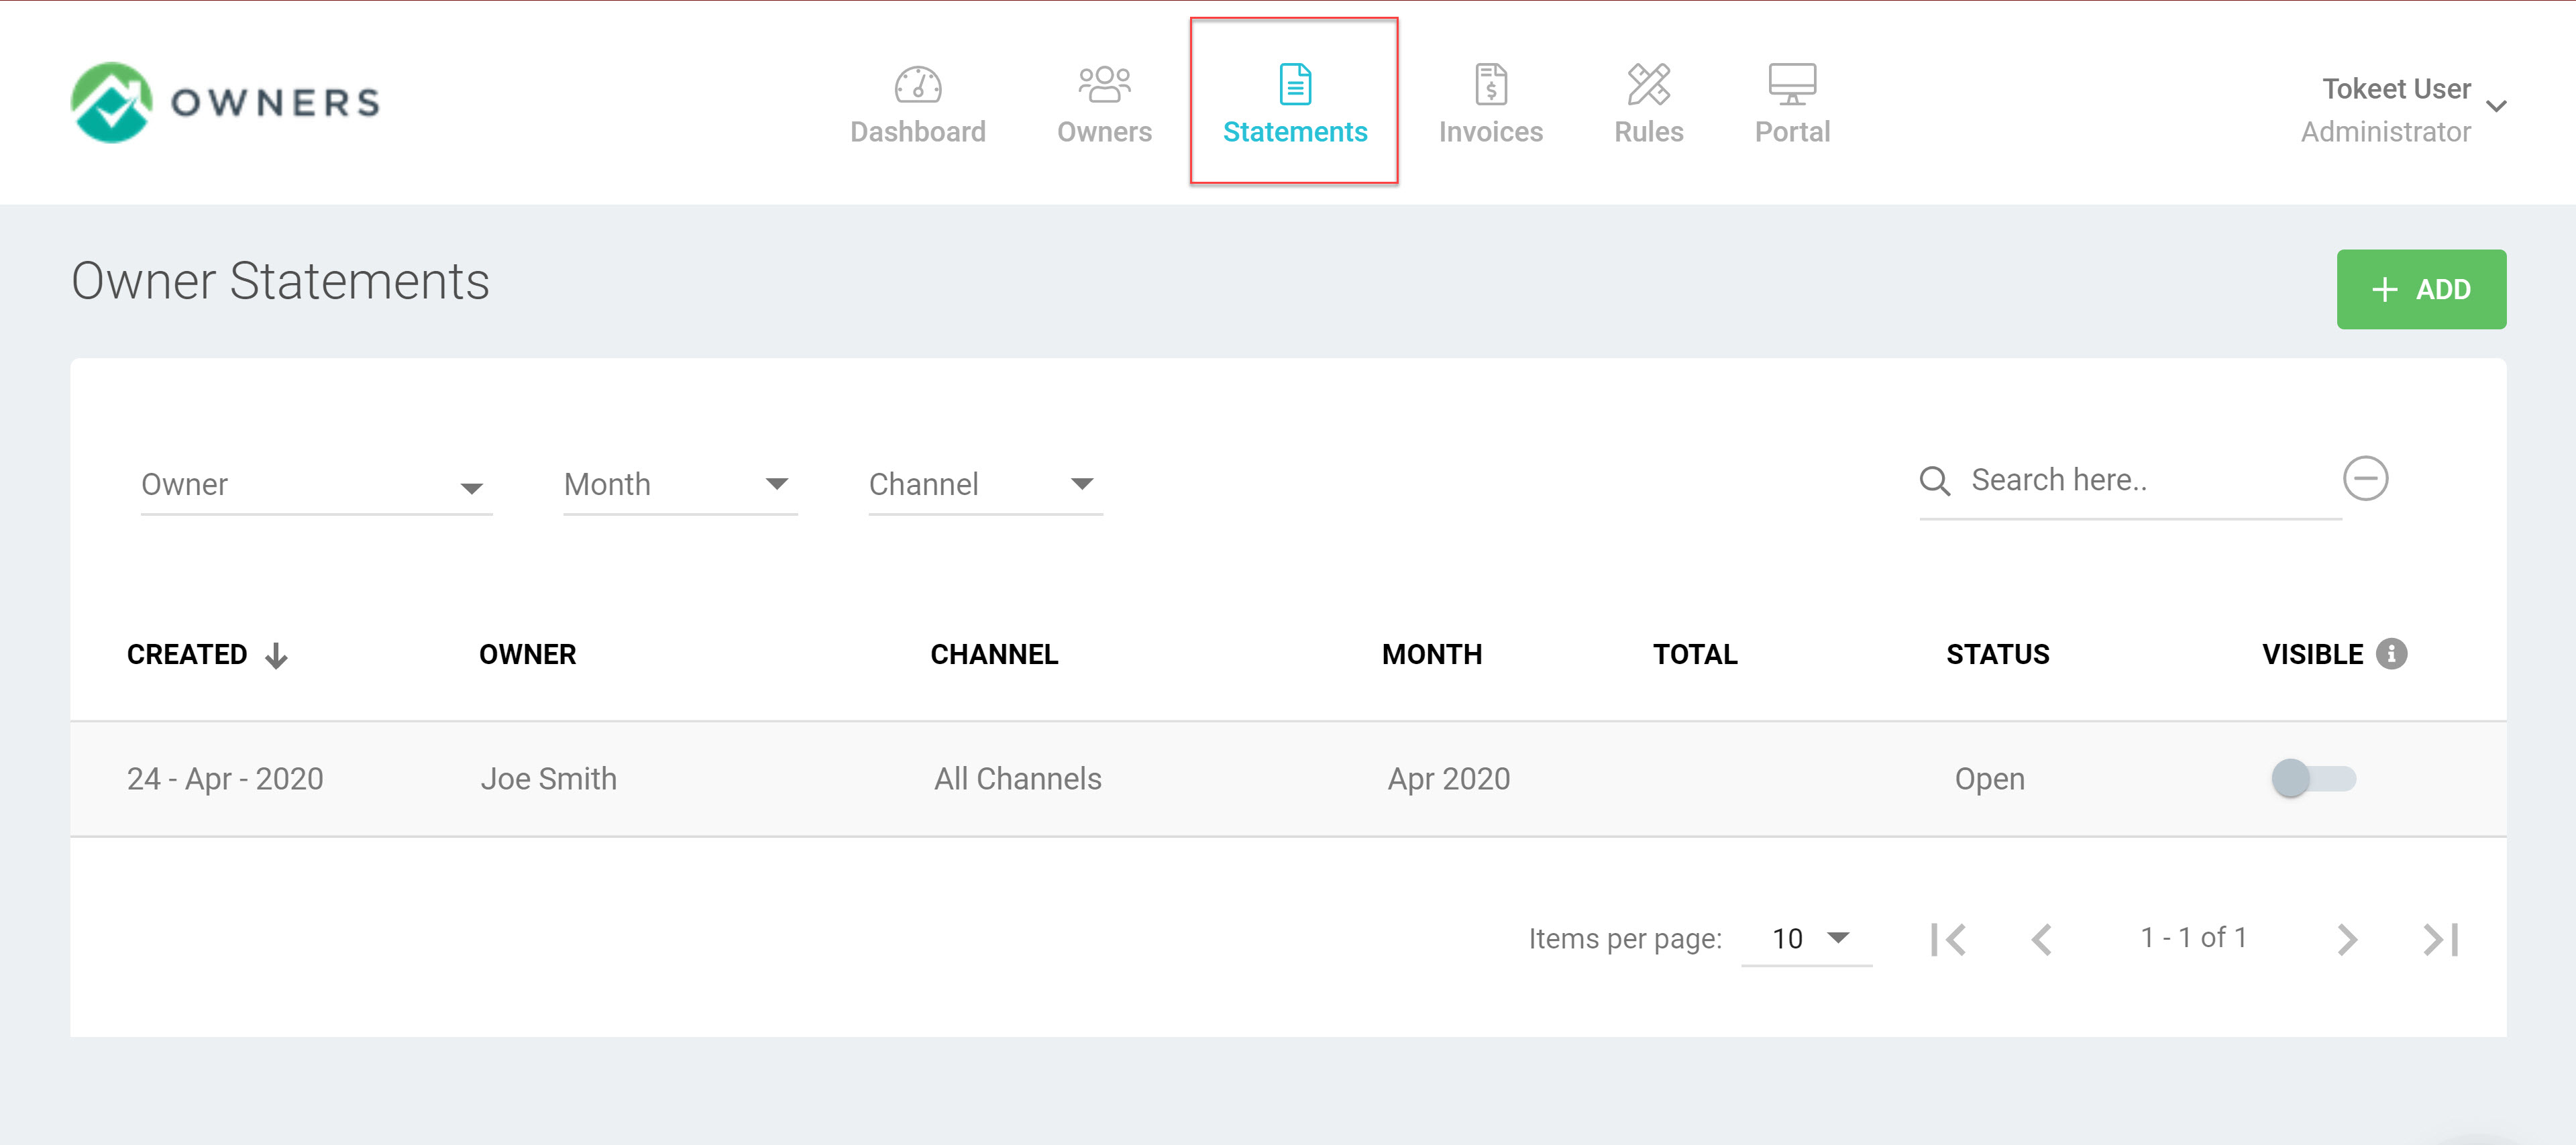Switch to the Dashboard tab
Viewport: 2576px width, 1145px height.
(x=917, y=132)
